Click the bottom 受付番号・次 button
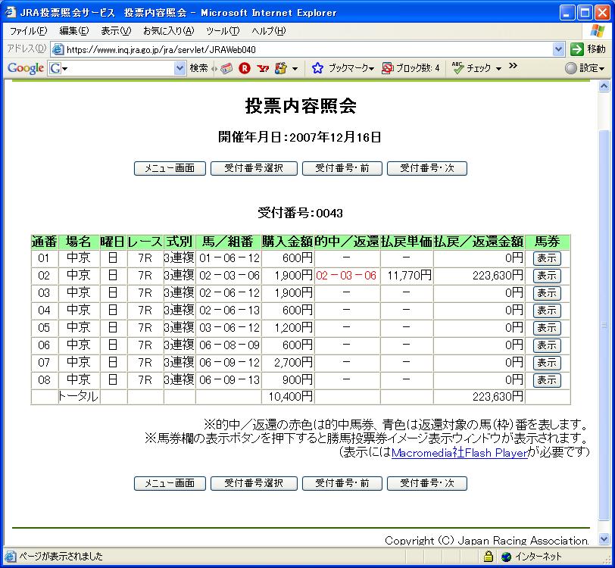Screen dimensions: 615x568 click(427, 483)
